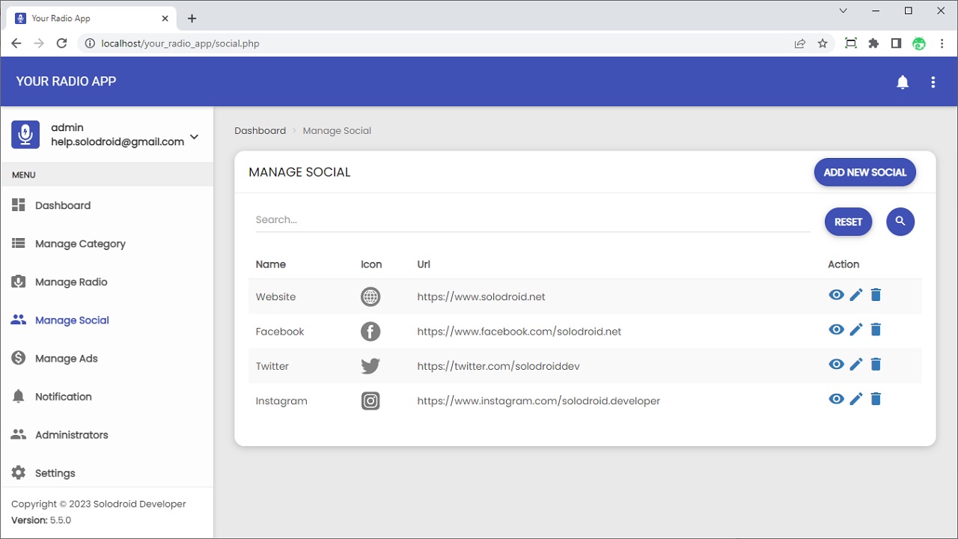View the Website entry via eye icon
The width and height of the screenshot is (958, 539).
tap(836, 295)
